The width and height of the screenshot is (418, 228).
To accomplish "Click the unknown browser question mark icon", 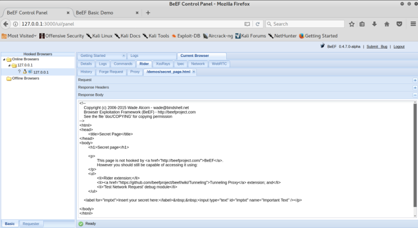I will point(19,71).
